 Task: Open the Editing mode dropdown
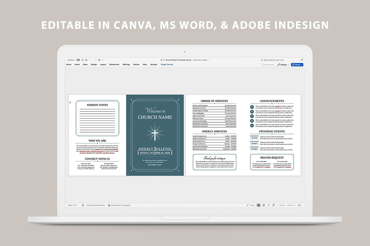click(283, 65)
